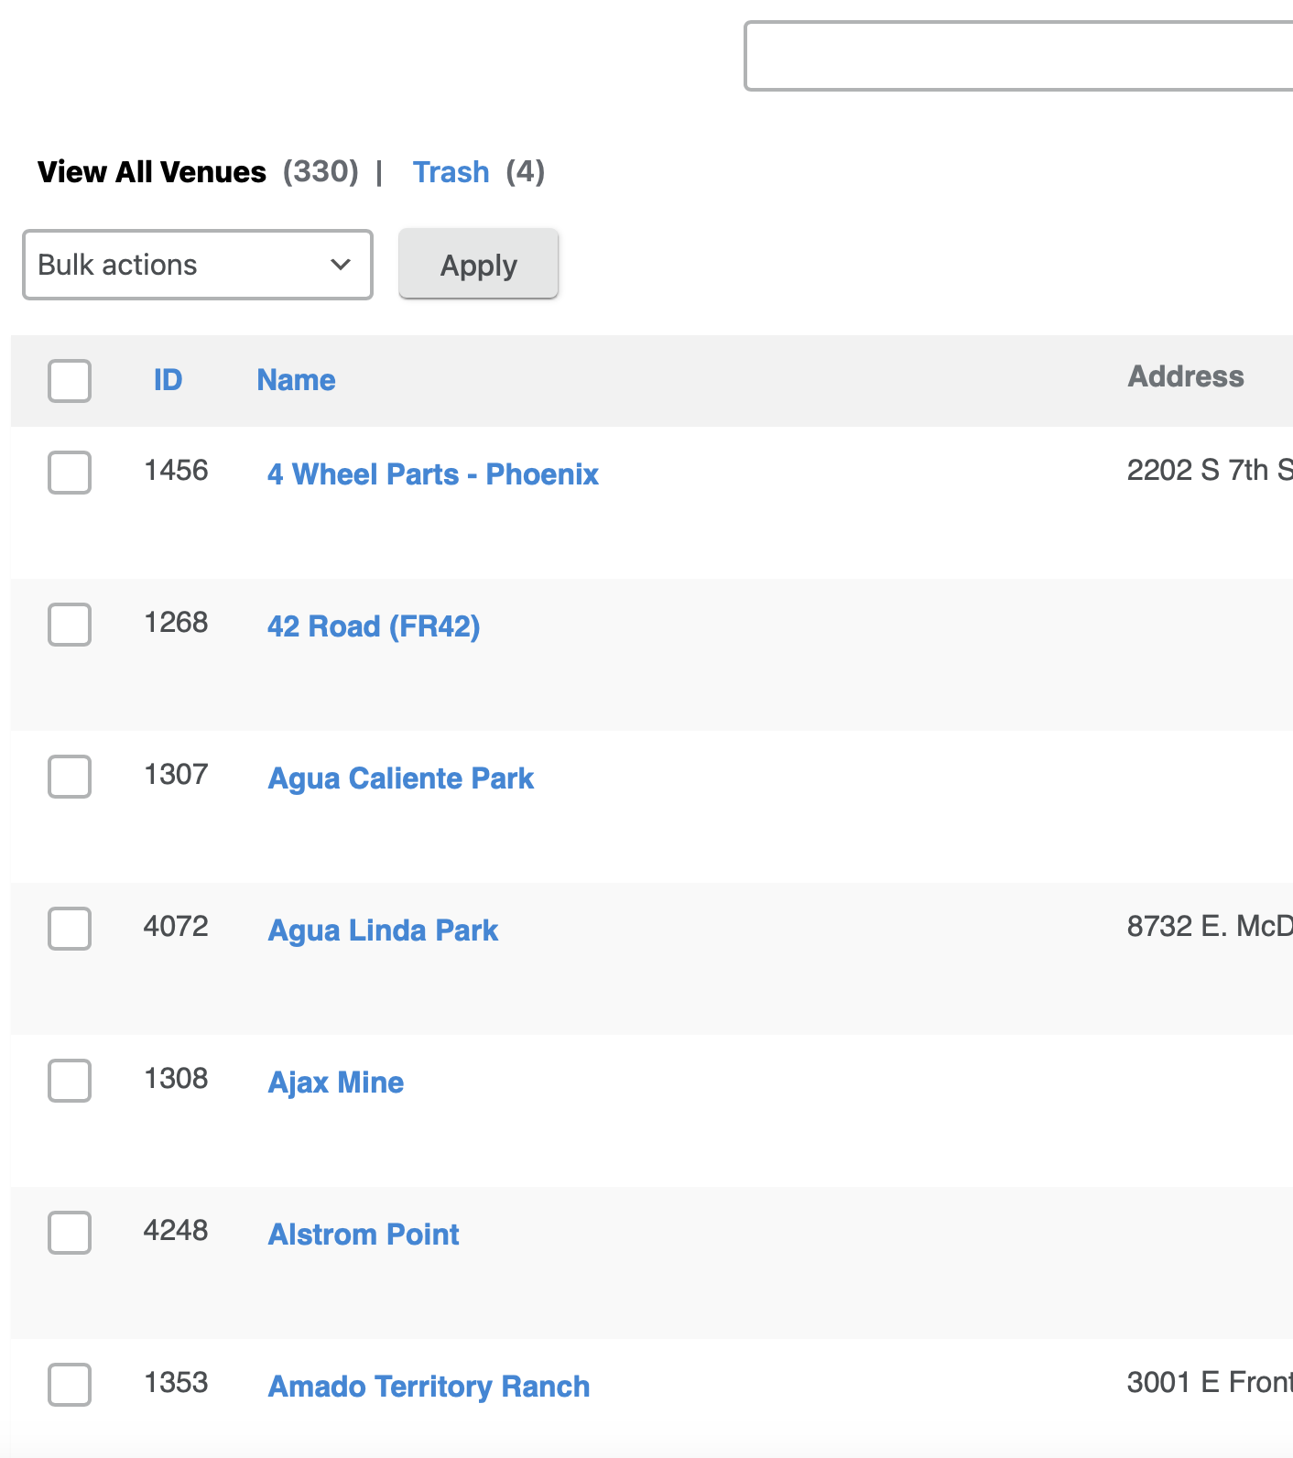1293x1458 pixels.
Task: Show the View All Venues list
Action: [152, 172]
